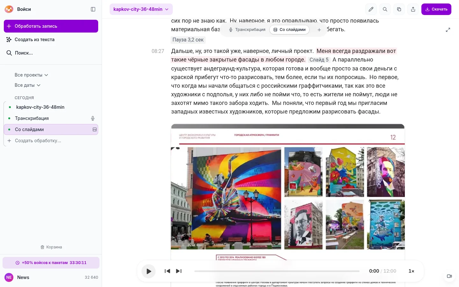Image resolution: width=459 pixels, height=287 pixels.
Task: Click the app logo icon
Action: click(9, 9)
